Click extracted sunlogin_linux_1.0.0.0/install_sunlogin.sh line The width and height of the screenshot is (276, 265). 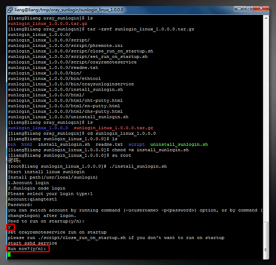pyautogui.click(x=65, y=89)
